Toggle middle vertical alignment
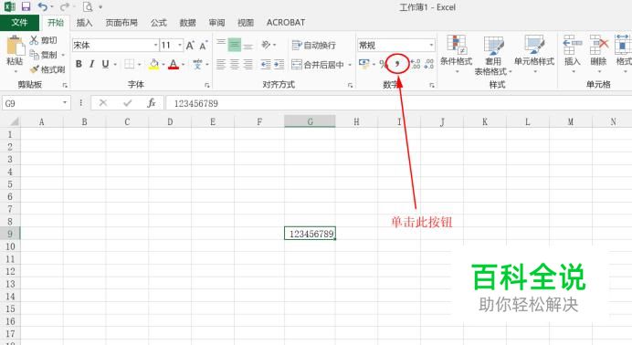The width and height of the screenshot is (632, 345). click(x=234, y=45)
